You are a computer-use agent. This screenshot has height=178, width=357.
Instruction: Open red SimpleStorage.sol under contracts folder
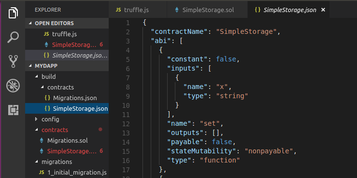tap(67, 151)
